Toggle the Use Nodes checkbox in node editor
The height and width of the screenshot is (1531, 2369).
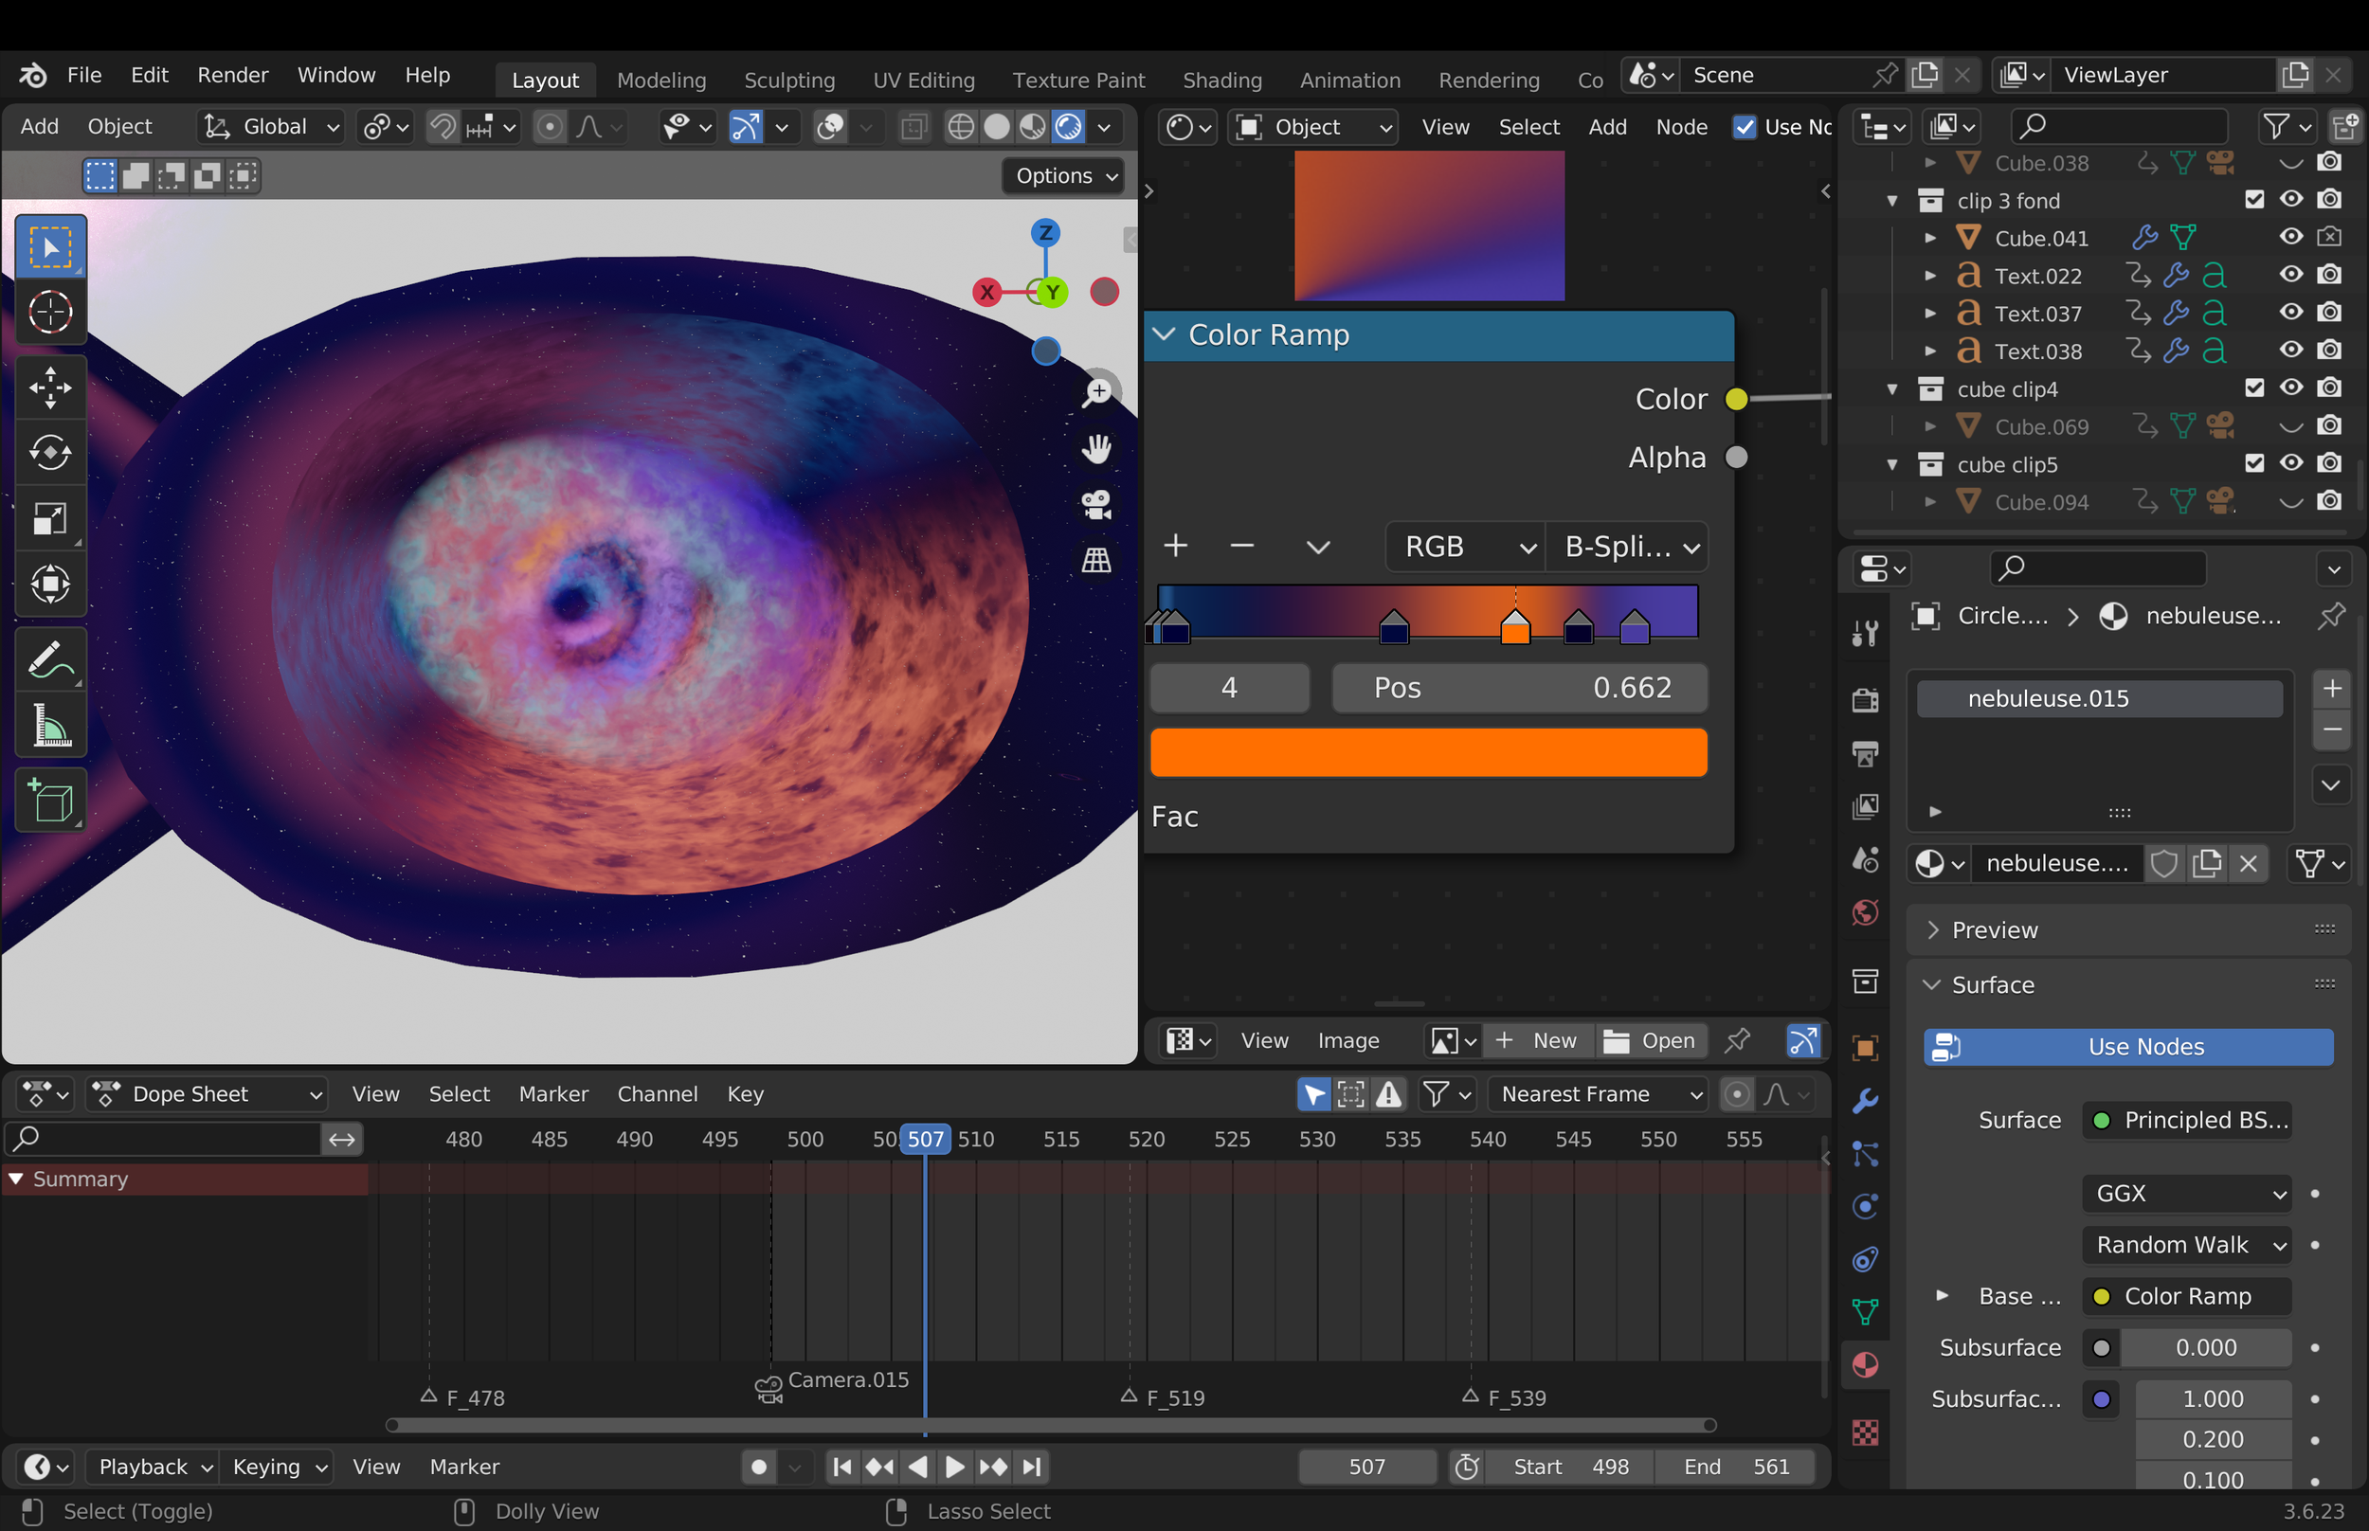[1745, 126]
